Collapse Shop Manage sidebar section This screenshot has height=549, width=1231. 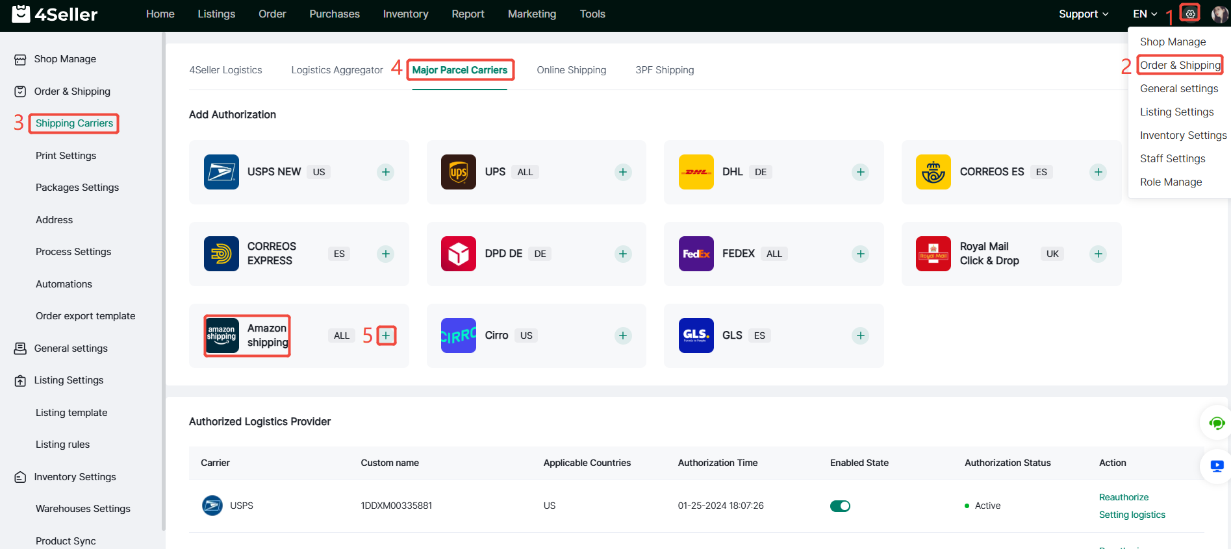pyautogui.click(x=65, y=59)
